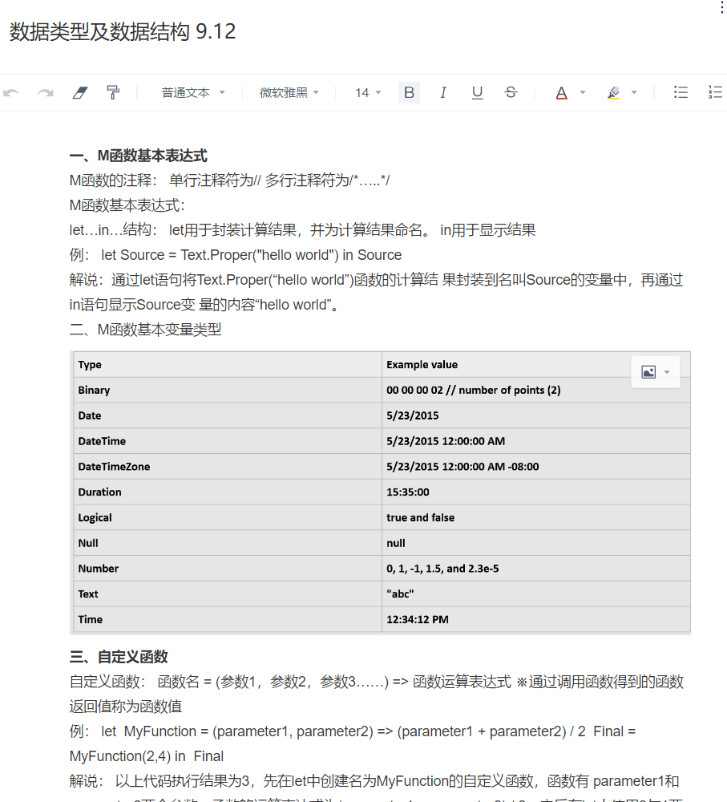The height and width of the screenshot is (802, 727).
Task: Toggle strikethrough formatting
Action: [x=511, y=92]
